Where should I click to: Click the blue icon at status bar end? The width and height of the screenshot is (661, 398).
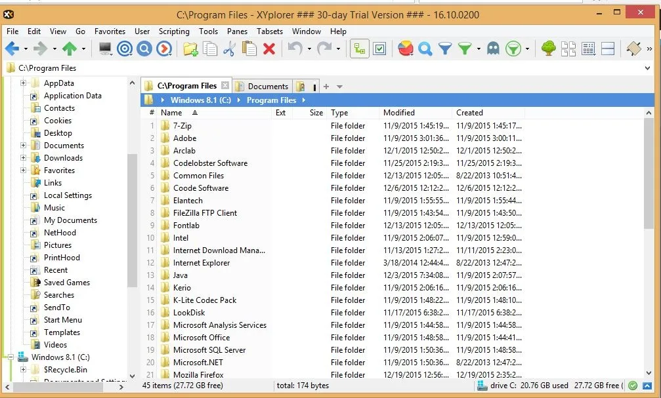click(647, 386)
